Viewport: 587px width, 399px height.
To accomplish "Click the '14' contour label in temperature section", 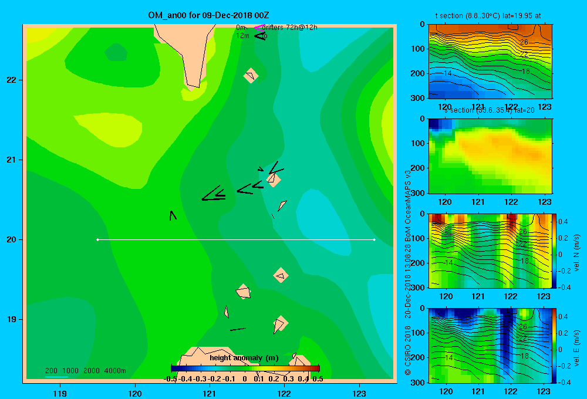I will click(447, 73).
